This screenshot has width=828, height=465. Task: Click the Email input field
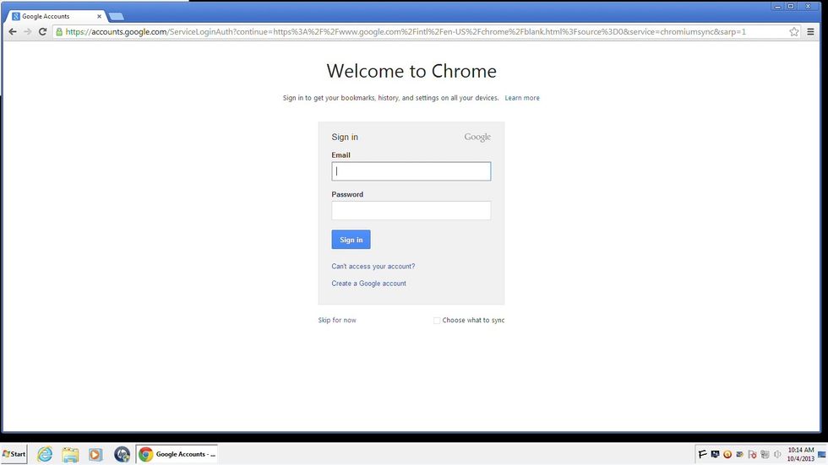[411, 171]
